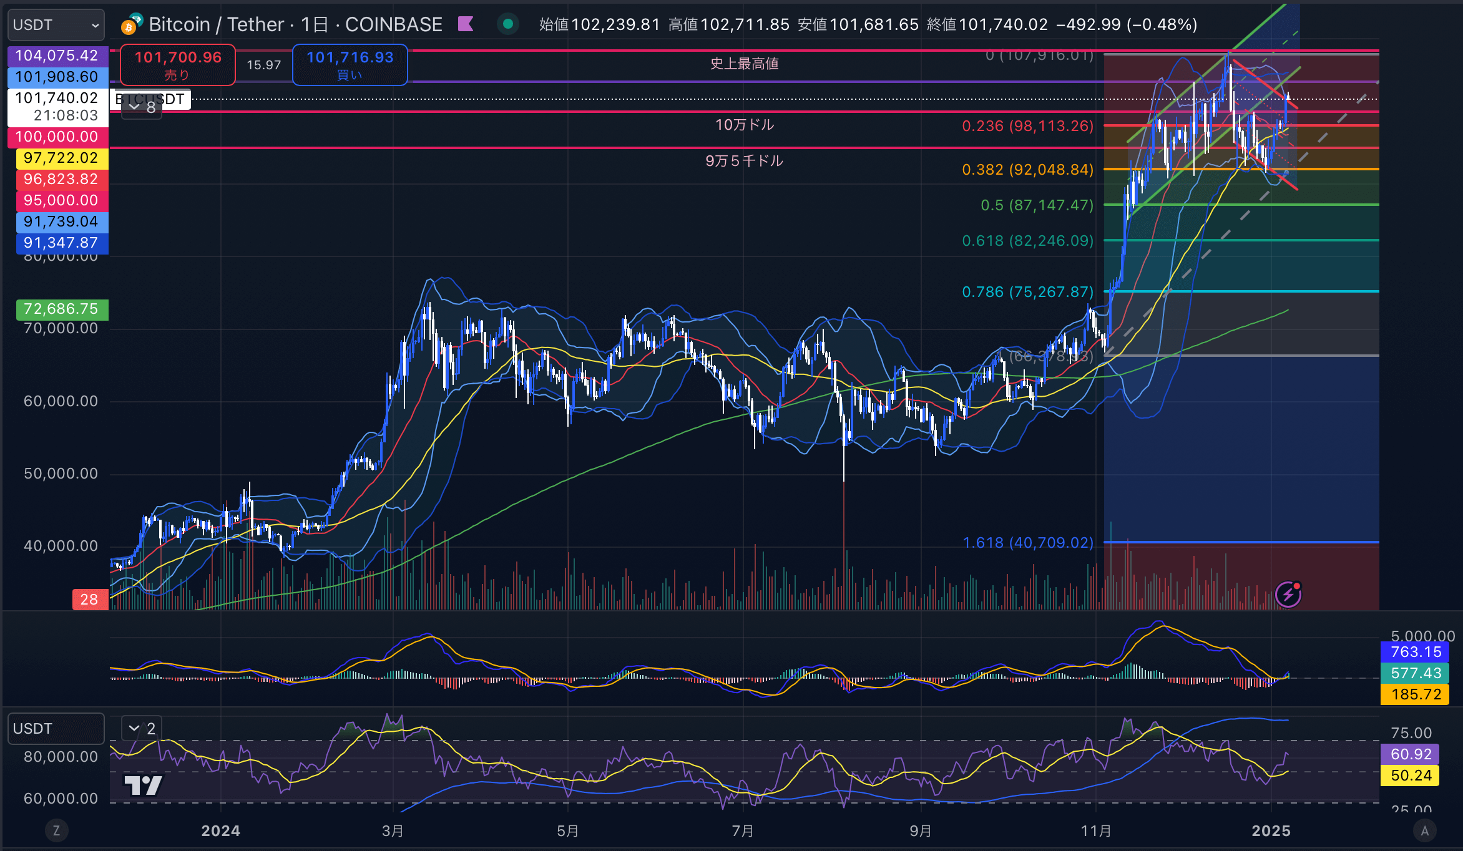Collapse the indicator legend showing 8
The width and height of the screenshot is (1463, 851).
click(x=142, y=107)
